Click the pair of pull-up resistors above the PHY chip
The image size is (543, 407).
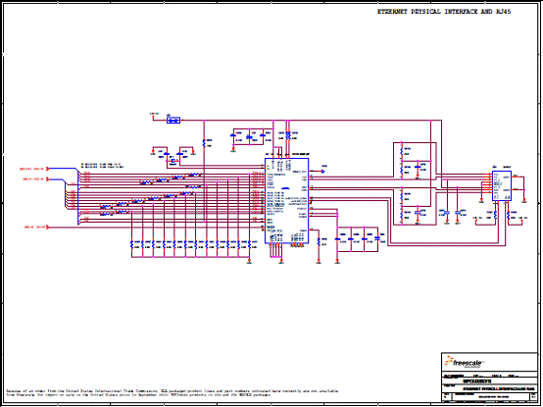point(288,135)
